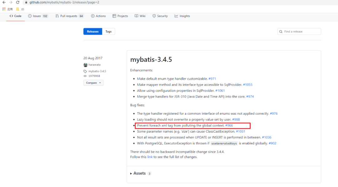Open issue #902 link
The image size is (338, 187).
click(x=273, y=143)
